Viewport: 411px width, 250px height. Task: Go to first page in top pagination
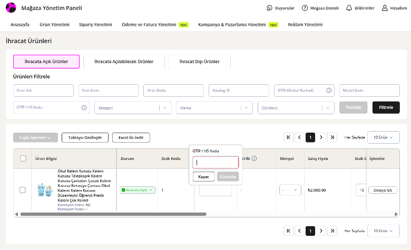(x=288, y=137)
